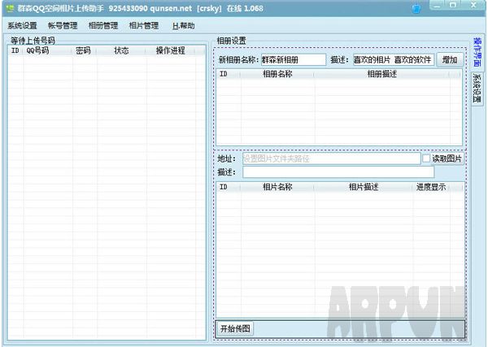Click the blue shirt skin icon in title bar
The height and width of the screenshot is (347, 488).
coord(416,8)
